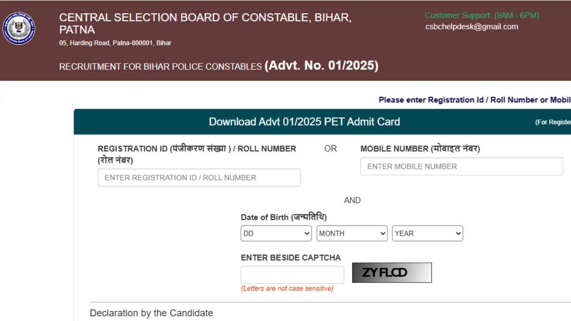
Task: Click the Harding Road address line
Action: tap(115, 43)
